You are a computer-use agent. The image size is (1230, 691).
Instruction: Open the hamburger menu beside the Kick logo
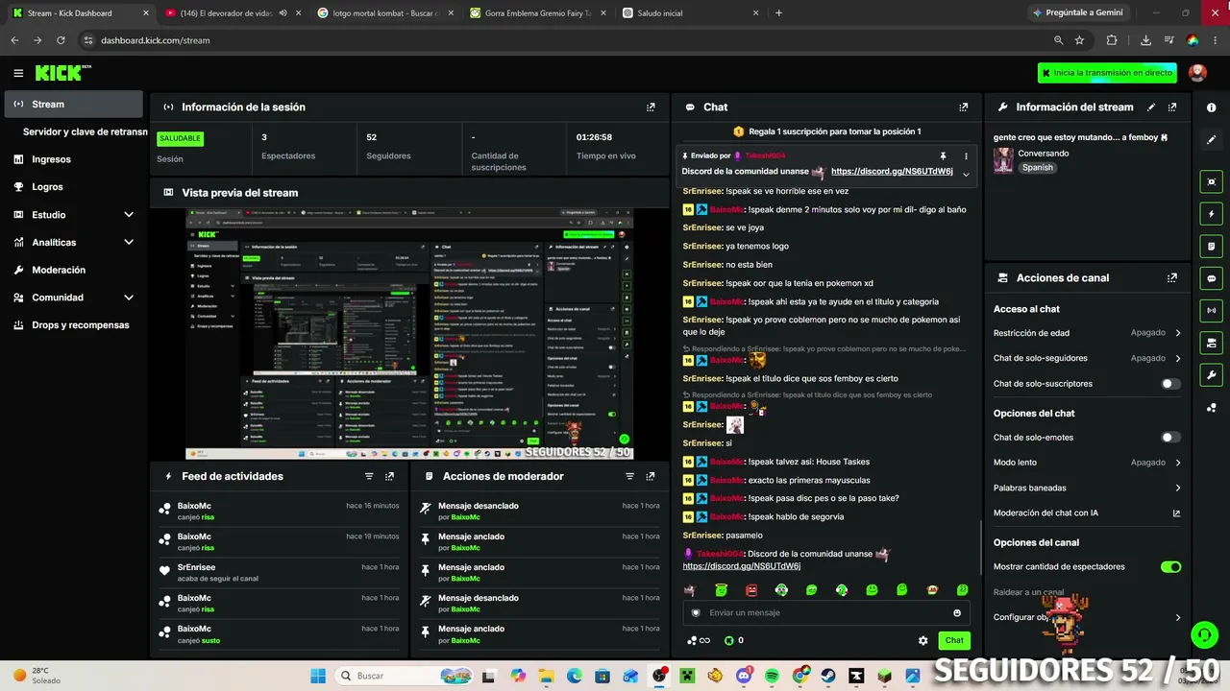point(18,73)
